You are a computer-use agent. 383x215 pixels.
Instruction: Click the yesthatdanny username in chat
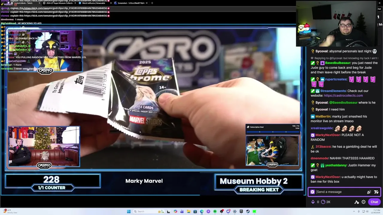pos(336,165)
